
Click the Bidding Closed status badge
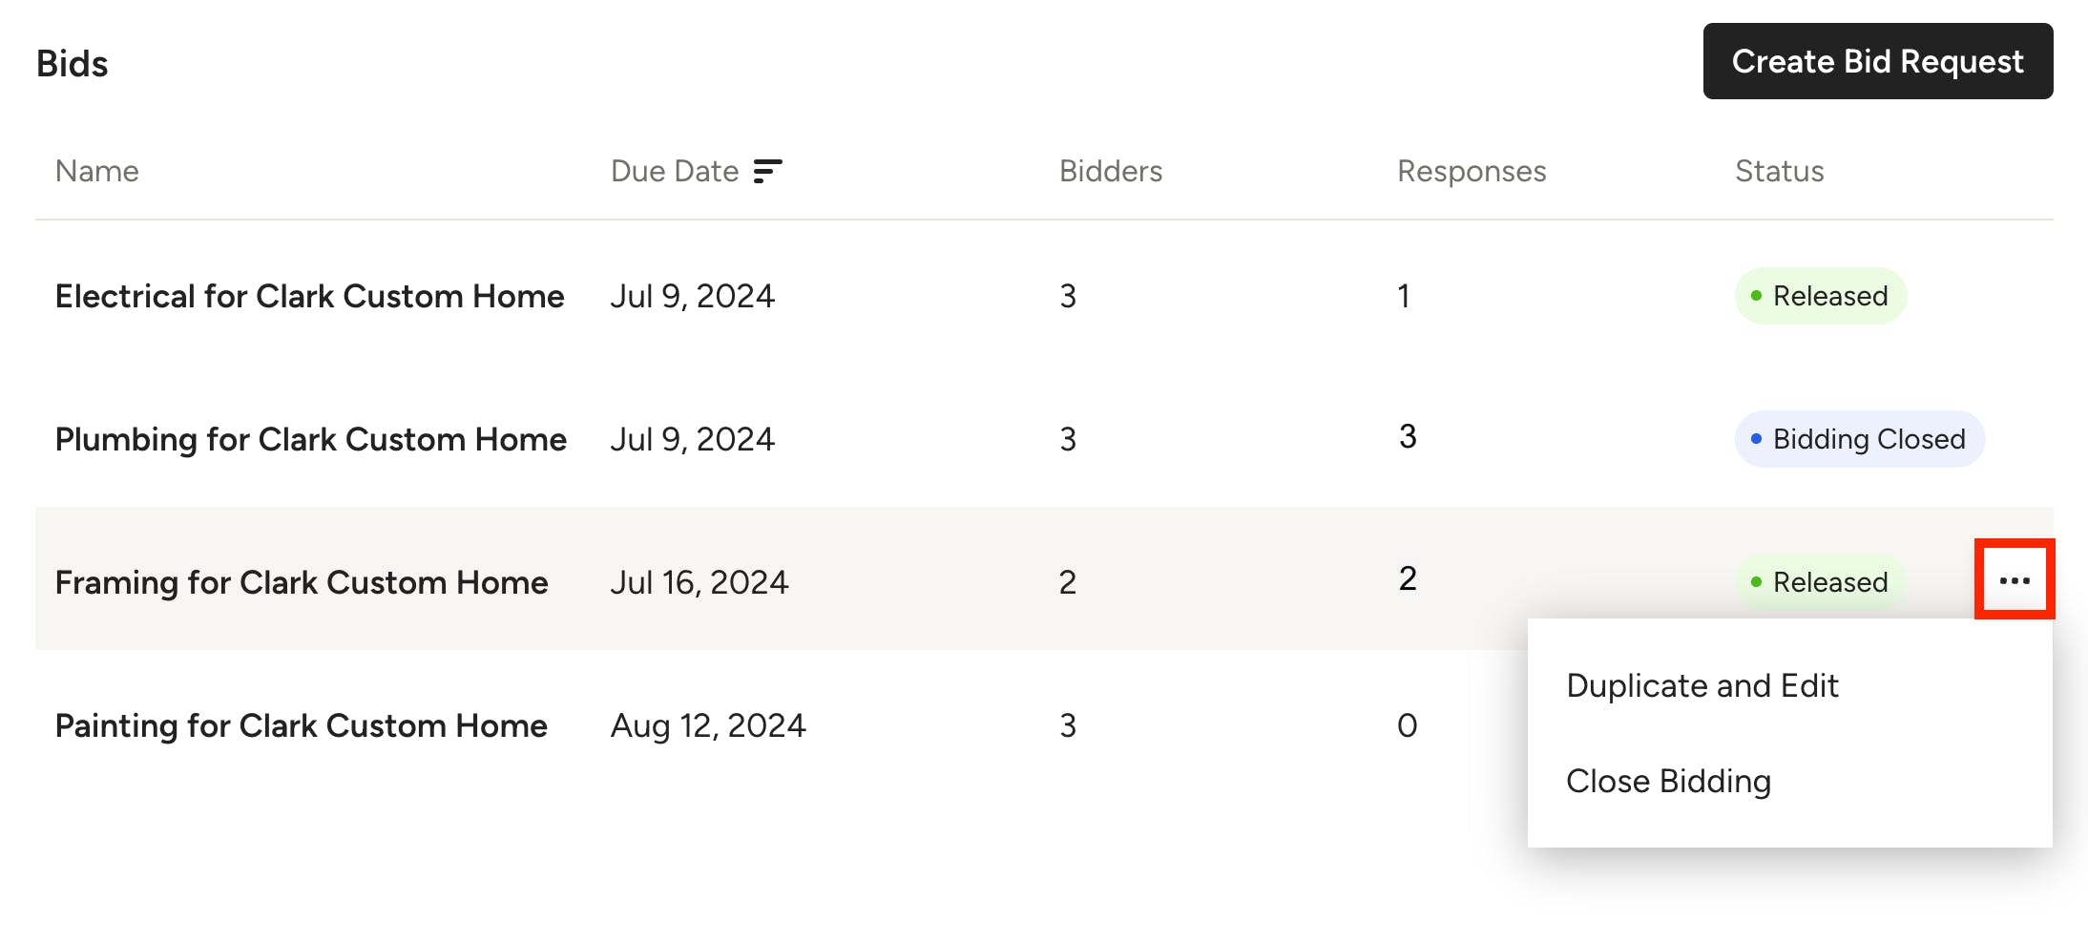(x=1859, y=439)
